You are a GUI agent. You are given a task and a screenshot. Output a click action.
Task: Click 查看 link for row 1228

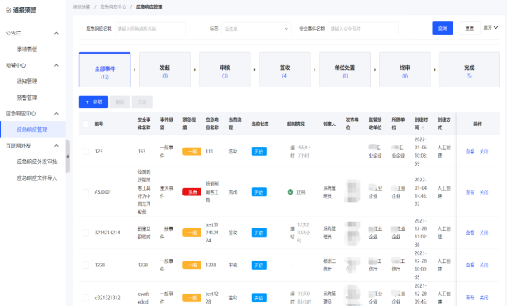(470, 265)
